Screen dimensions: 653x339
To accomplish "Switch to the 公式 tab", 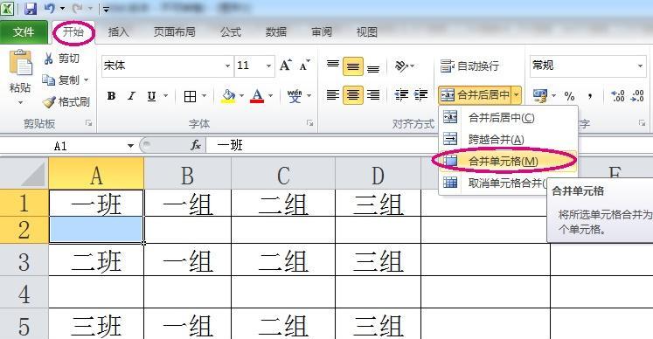I will (x=231, y=32).
